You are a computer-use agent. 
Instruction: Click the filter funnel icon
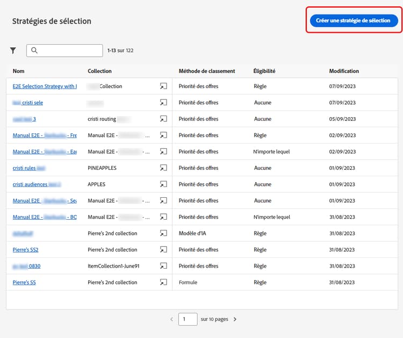(13, 51)
